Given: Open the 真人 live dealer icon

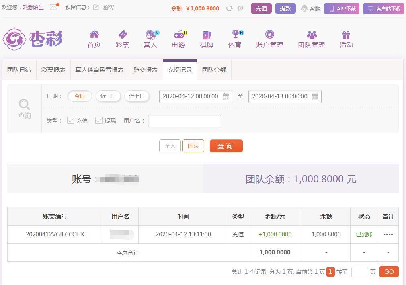Looking at the screenshot, I should point(151,34).
